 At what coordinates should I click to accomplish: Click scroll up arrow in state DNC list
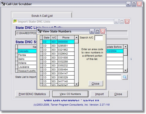tap(125, 47)
